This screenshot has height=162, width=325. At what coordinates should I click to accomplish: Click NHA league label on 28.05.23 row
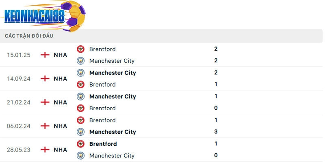(x=61, y=149)
